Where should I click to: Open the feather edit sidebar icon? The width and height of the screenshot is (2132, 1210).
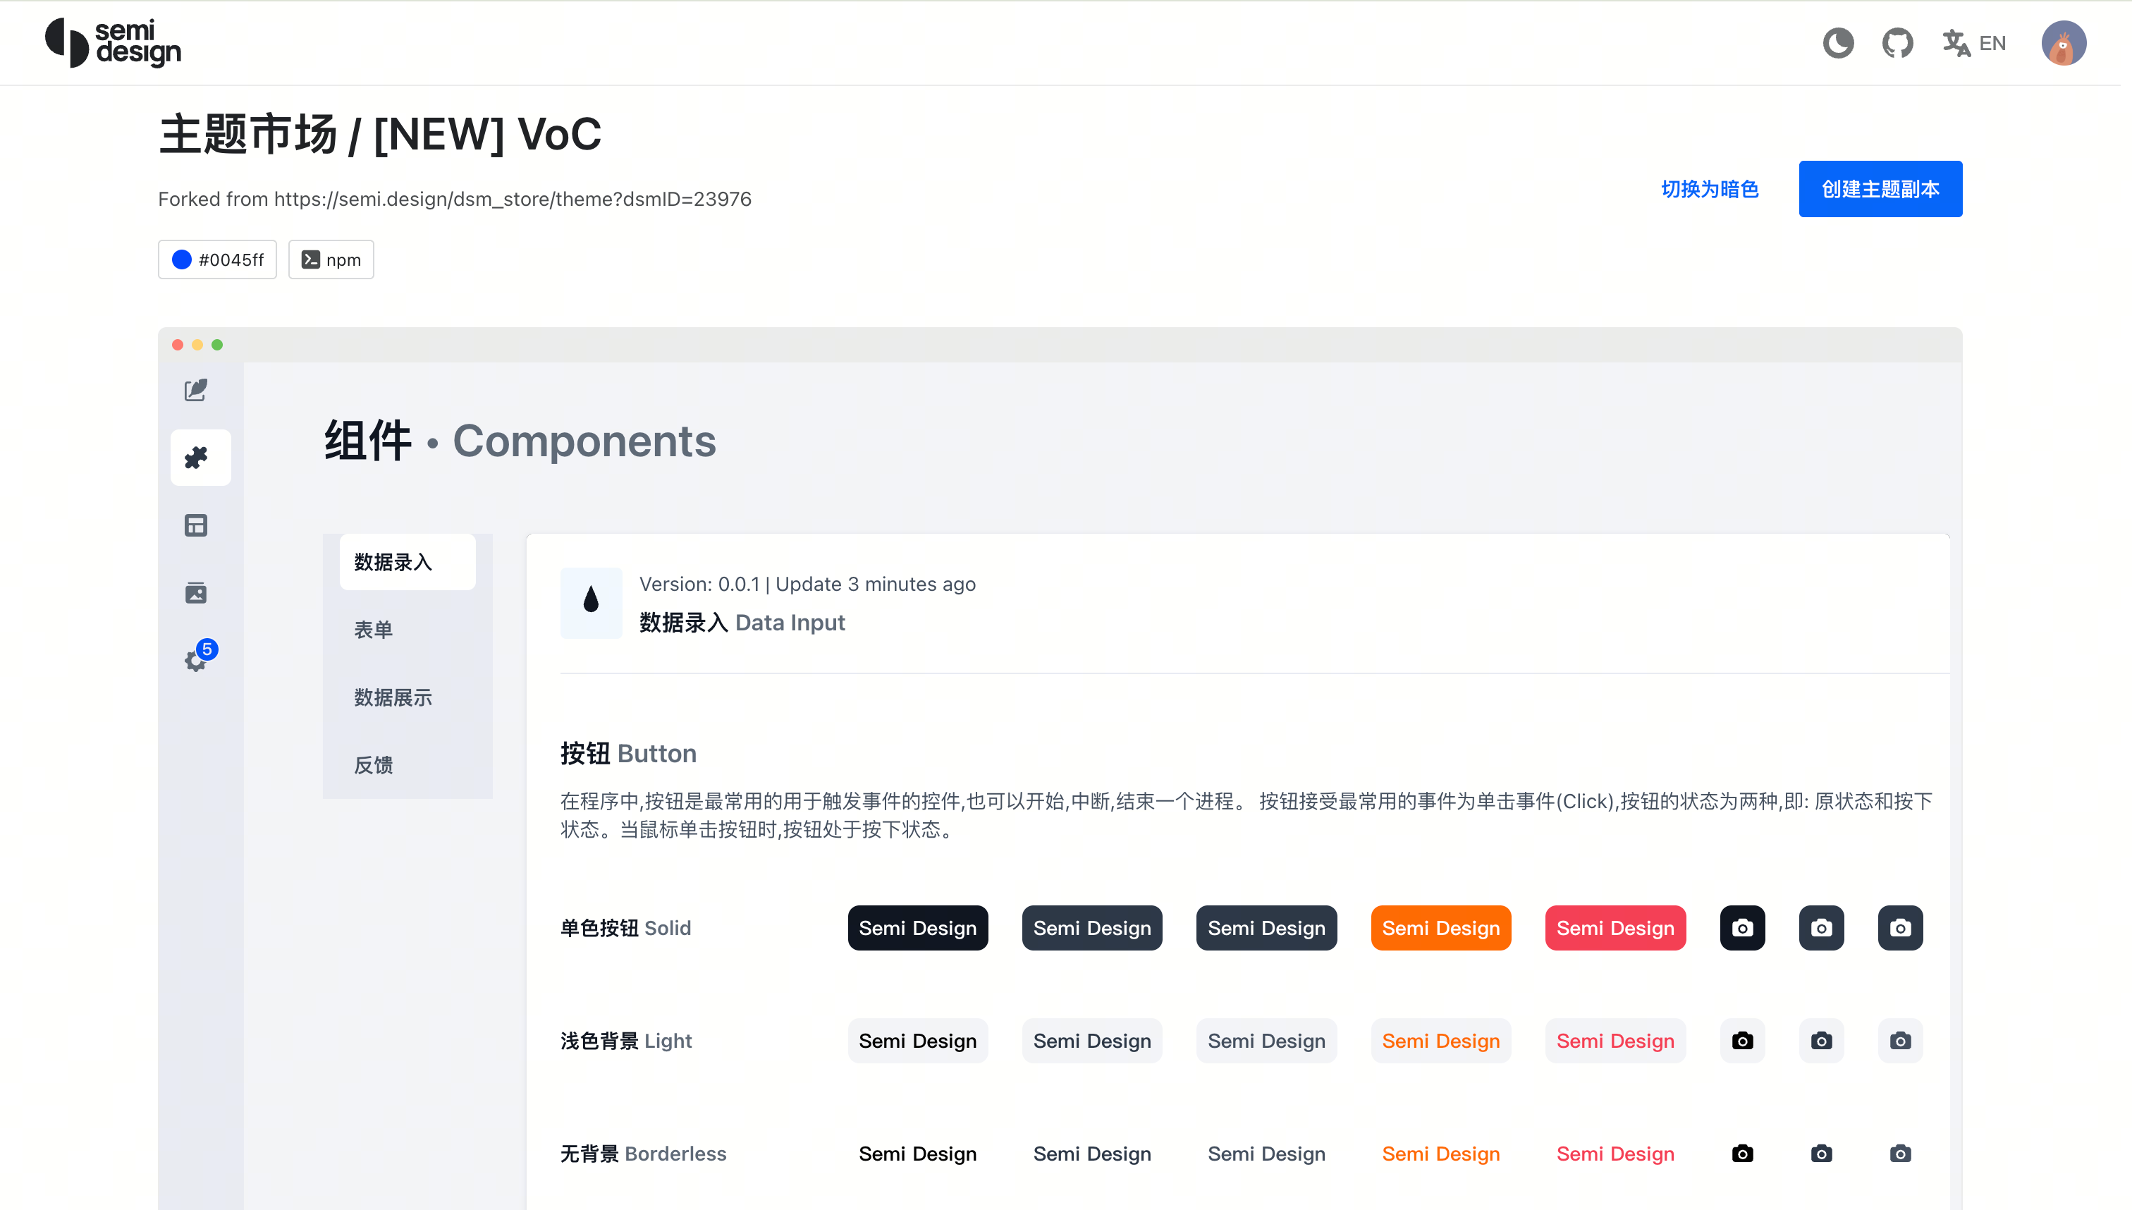tap(196, 390)
